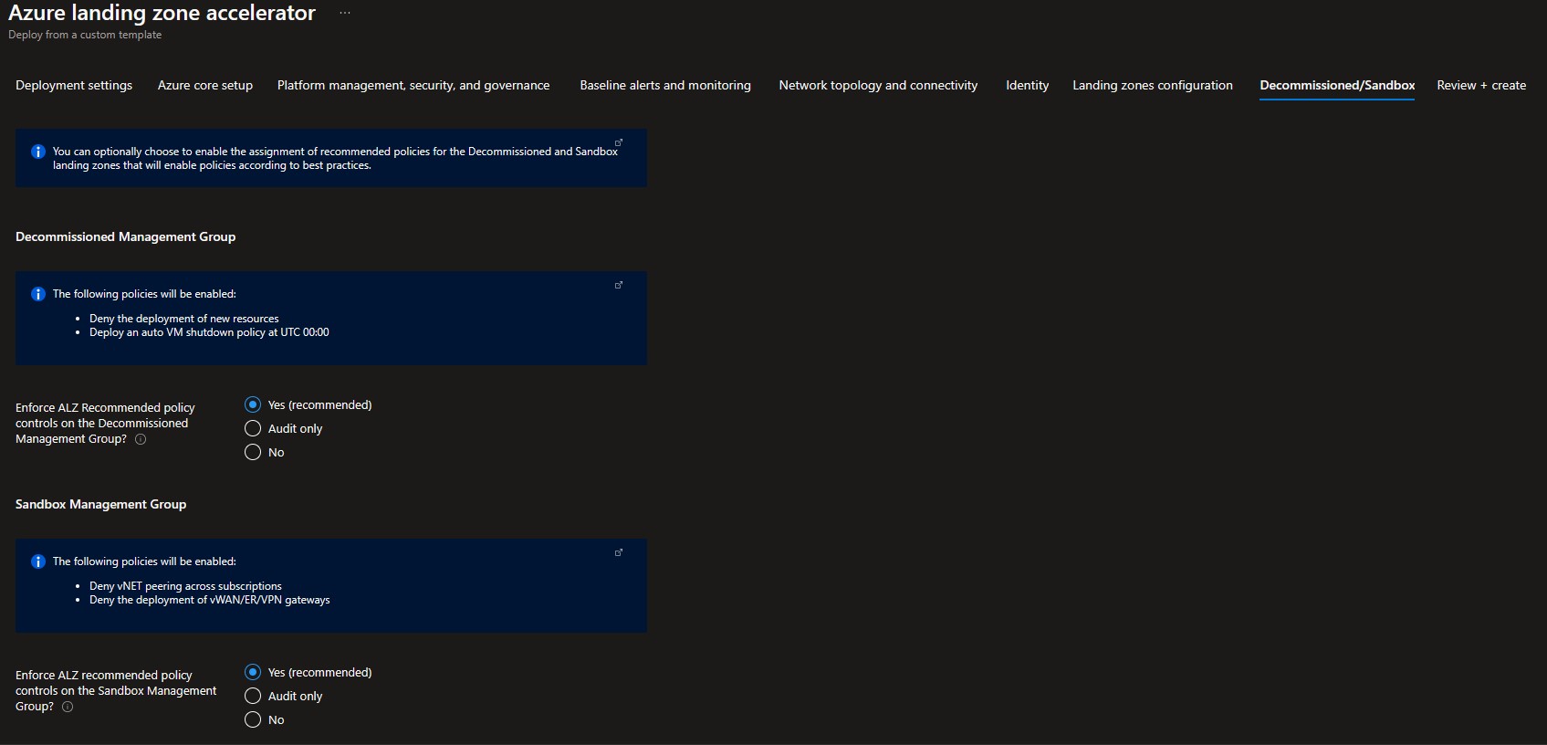Go to Landing zones configuration tab
This screenshot has height=745, width=1547.
(x=1153, y=85)
